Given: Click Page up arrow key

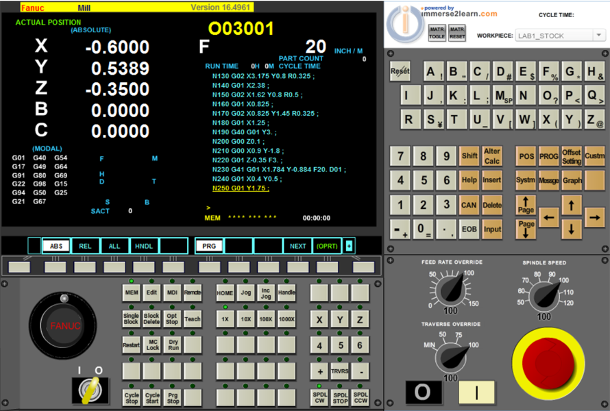Looking at the screenshot, I should point(526,205).
